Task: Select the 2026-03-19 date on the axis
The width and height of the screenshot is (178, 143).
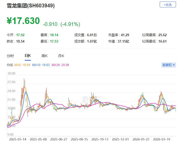Action: coord(161,139)
